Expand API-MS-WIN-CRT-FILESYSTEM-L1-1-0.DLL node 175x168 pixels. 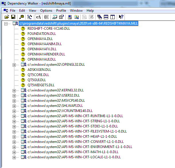14,132
